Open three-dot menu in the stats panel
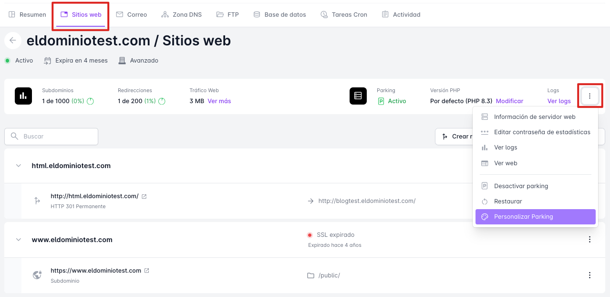 click(589, 96)
